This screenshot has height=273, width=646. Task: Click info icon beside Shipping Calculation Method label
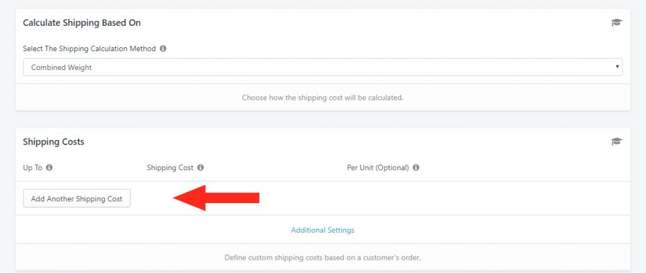click(163, 49)
